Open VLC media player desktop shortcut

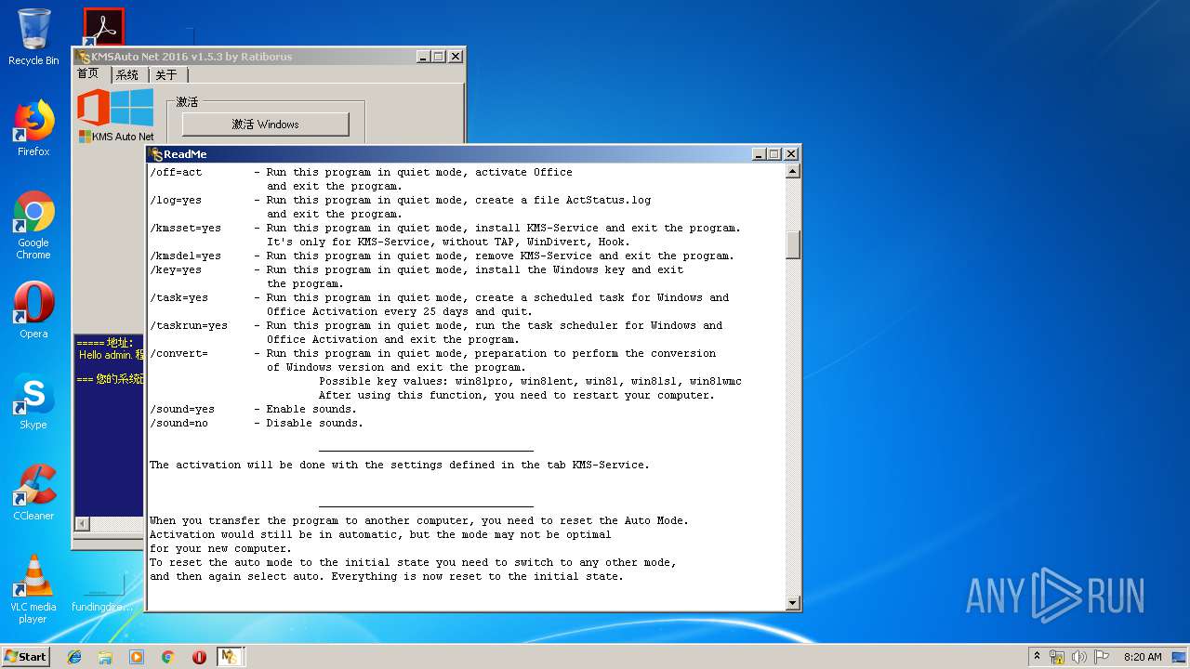(x=33, y=589)
